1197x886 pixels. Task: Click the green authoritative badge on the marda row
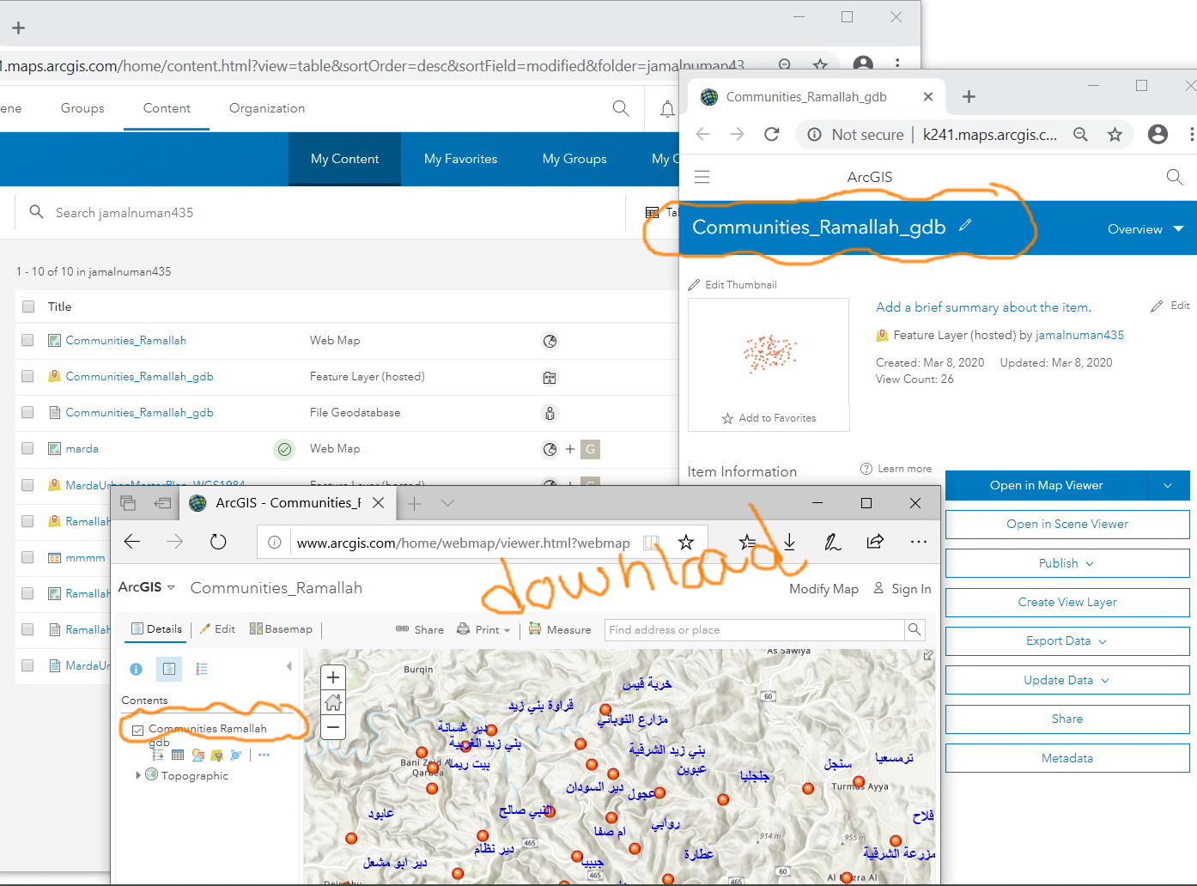click(x=284, y=449)
